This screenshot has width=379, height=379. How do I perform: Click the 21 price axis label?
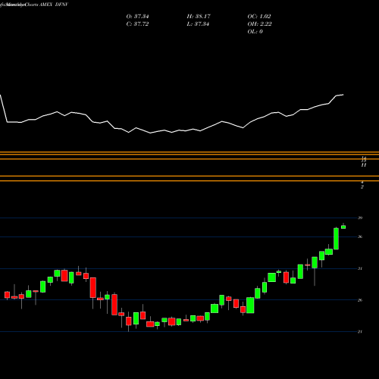point(360,332)
